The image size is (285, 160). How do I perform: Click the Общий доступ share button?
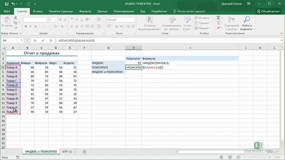pyautogui.click(x=268, y=11)
